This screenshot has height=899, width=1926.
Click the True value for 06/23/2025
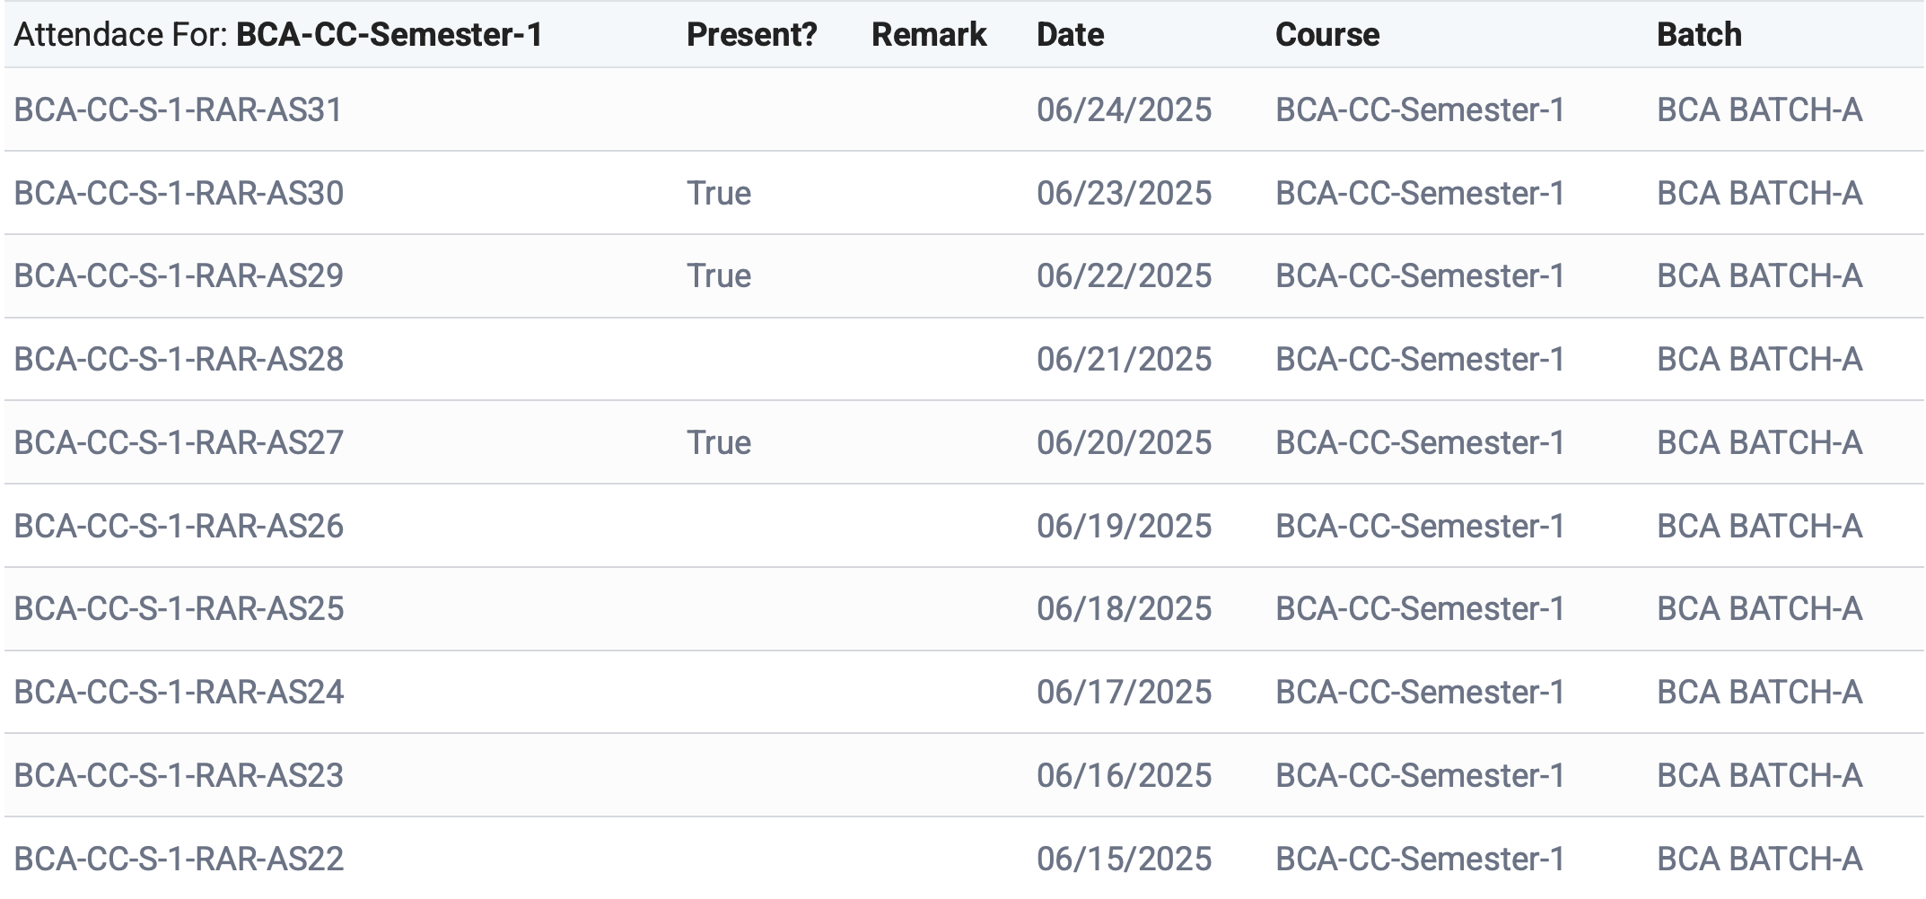(718, 194)
